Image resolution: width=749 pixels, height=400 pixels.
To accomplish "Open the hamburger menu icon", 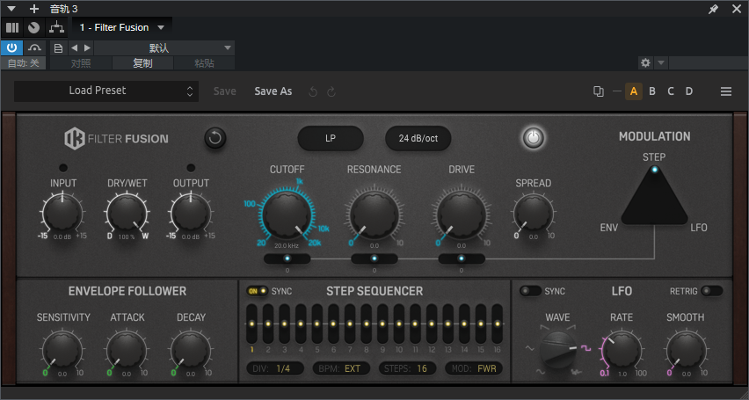I will [x=726, y=91].
